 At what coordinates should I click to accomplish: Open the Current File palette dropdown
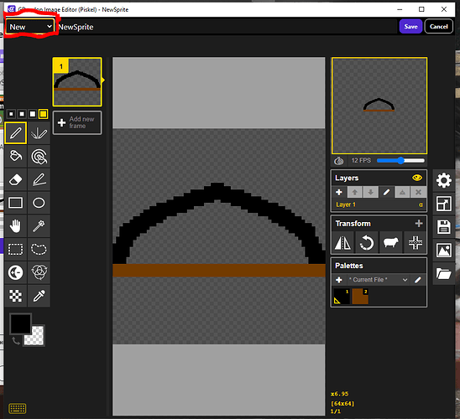pyautogui.click(x=378, y=280)
